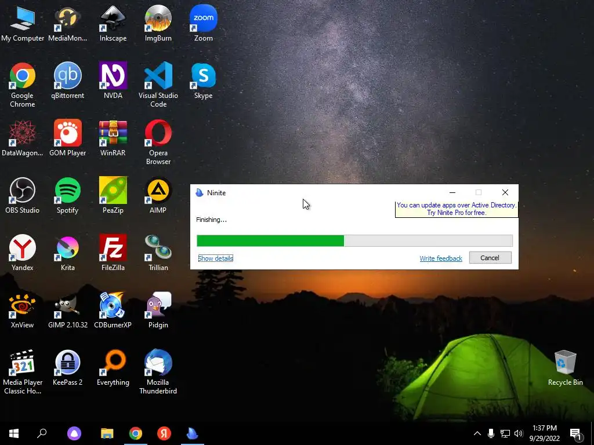The width and height of the screenshot is (594, 445).
Task: Open taskbar search magnifier
Action: (x=42, y=433)
